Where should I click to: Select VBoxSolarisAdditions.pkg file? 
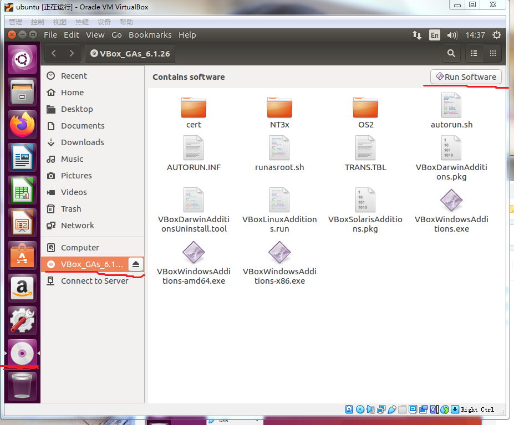(x=365, y=211)
